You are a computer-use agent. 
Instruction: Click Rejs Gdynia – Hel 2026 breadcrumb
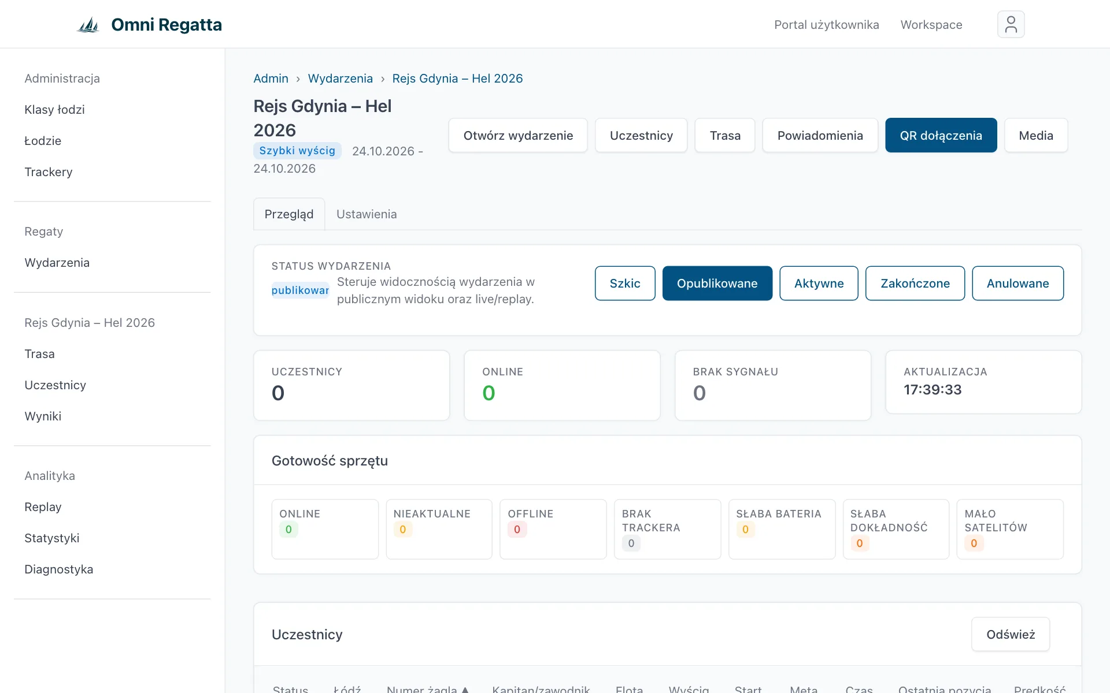[x=457, y=79]
